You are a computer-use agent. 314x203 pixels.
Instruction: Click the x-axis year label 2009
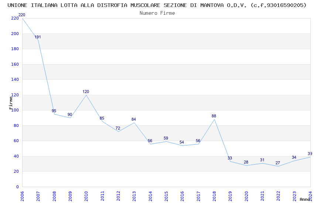[70, 196]
